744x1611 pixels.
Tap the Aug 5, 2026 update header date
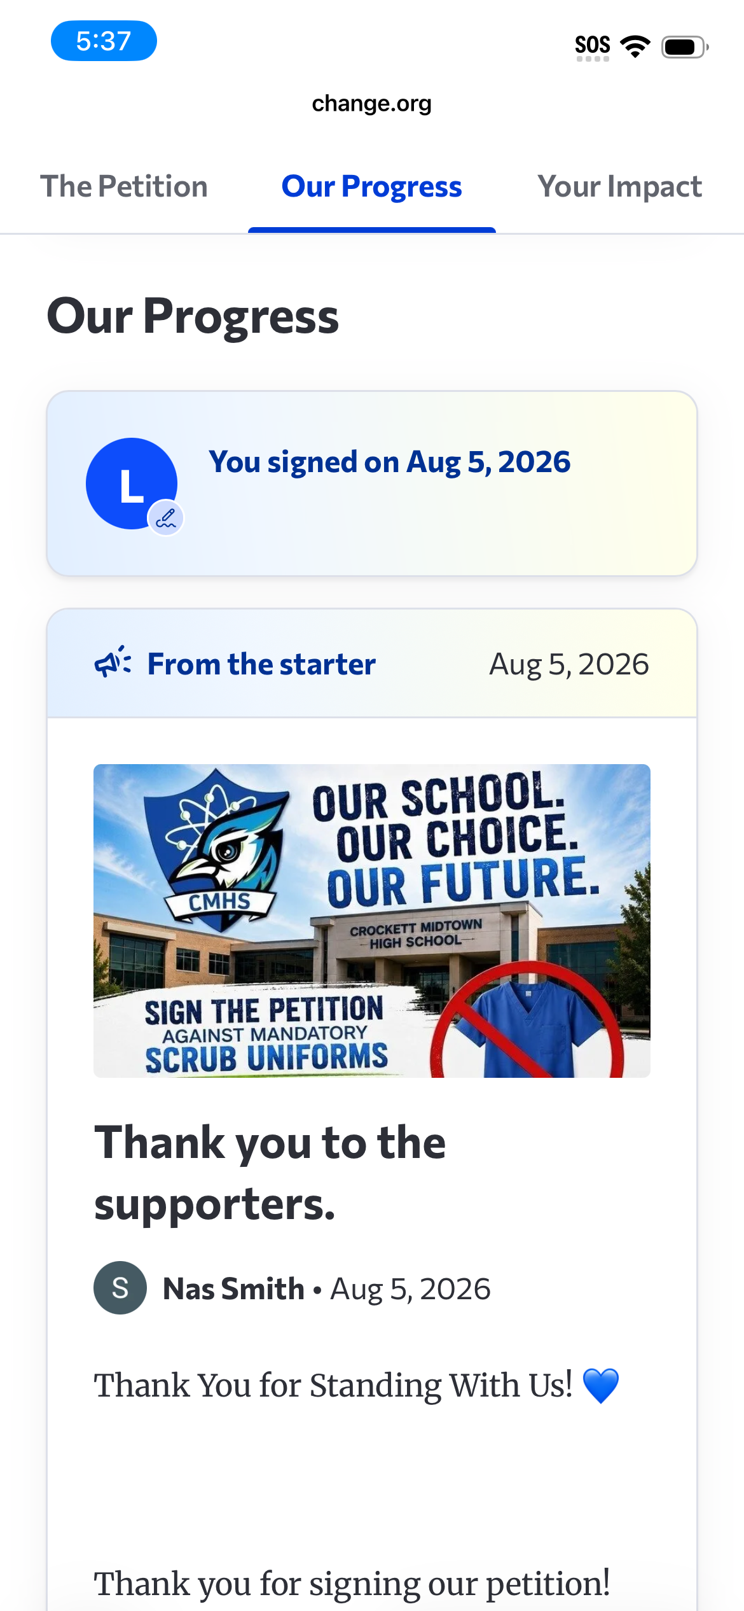(x=569, y=664)
